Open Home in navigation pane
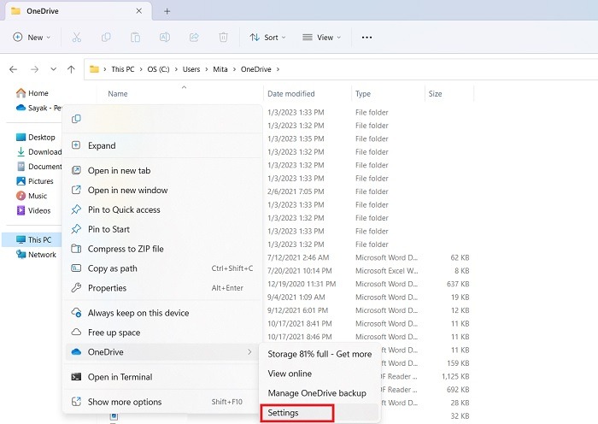The image size is (598, 424). pos(32,93)
